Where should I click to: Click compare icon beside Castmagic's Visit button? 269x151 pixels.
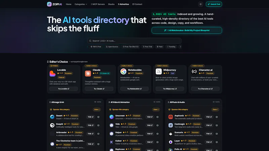(217, 125)
